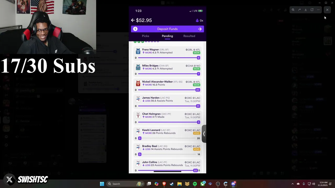This screenshot has height=188, width=335.
Task: Open Discord from the taskbar
Action: tap(233, 184)
